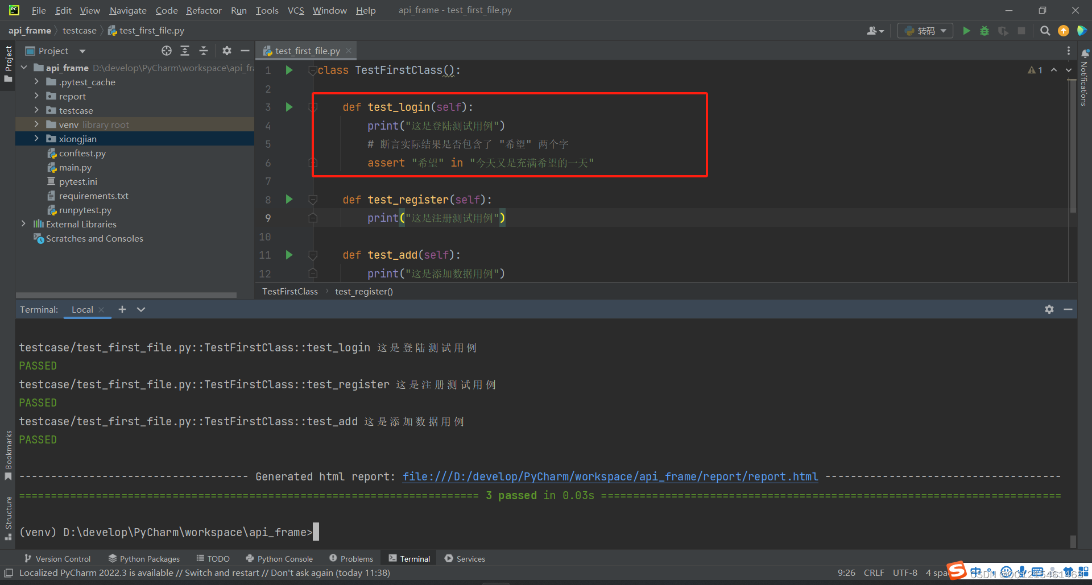The image size is (1092, 585).
Task: Hide the Project tool window
Action: pos(245,51)
